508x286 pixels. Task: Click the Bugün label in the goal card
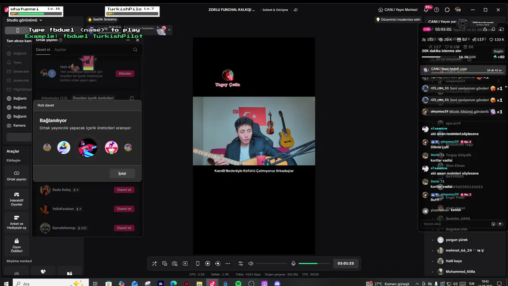[498, 51]
